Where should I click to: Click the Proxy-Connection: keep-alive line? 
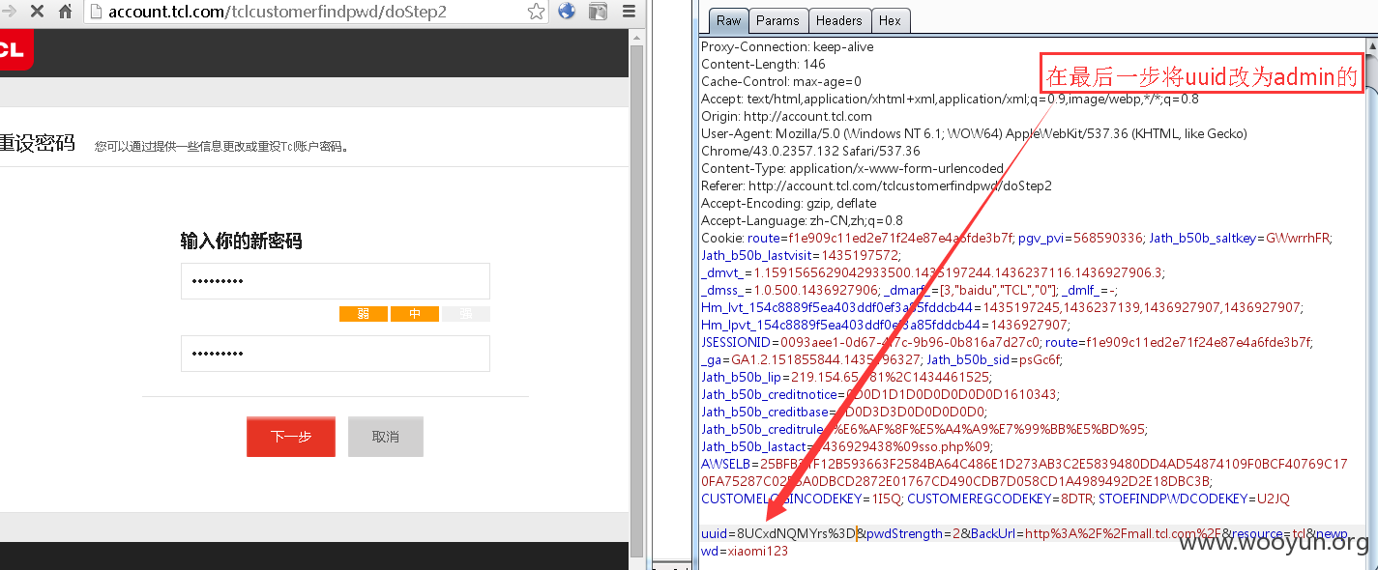786,46
